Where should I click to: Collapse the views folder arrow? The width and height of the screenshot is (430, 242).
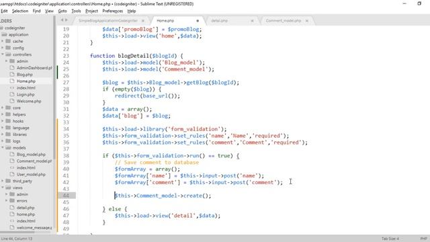pyautogui.click(x=3, y=188)
